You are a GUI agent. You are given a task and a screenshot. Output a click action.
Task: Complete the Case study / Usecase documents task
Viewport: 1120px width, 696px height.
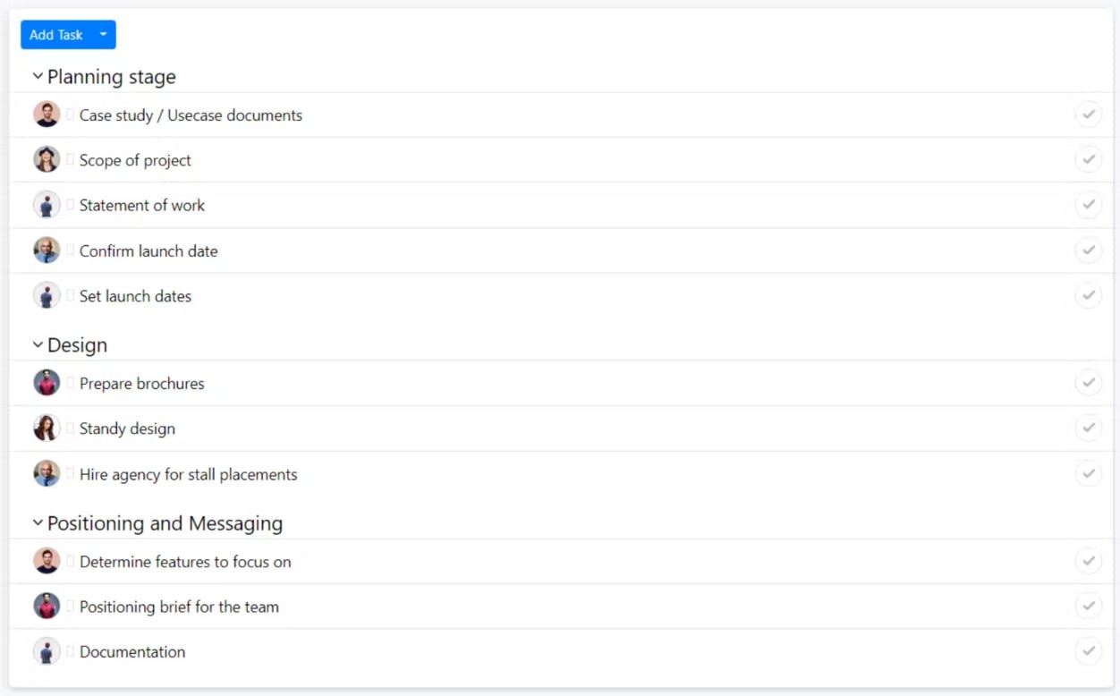[x=1088, y=115]
